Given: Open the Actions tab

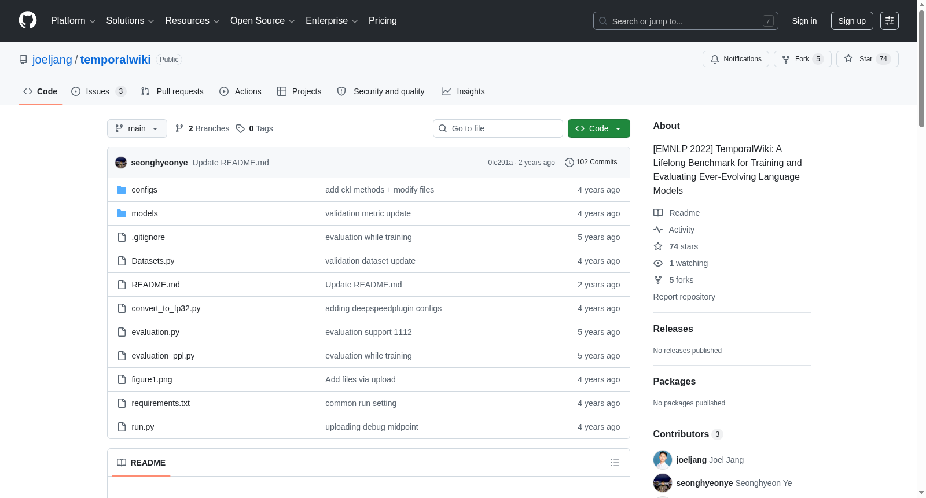Looking at the screenshot, I should tap(241, 91).
